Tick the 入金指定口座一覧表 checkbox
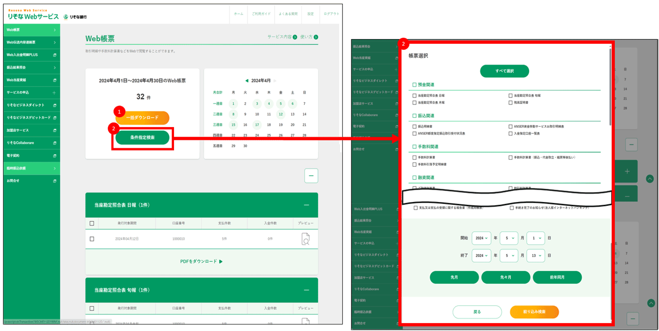 tap(510, 133)
